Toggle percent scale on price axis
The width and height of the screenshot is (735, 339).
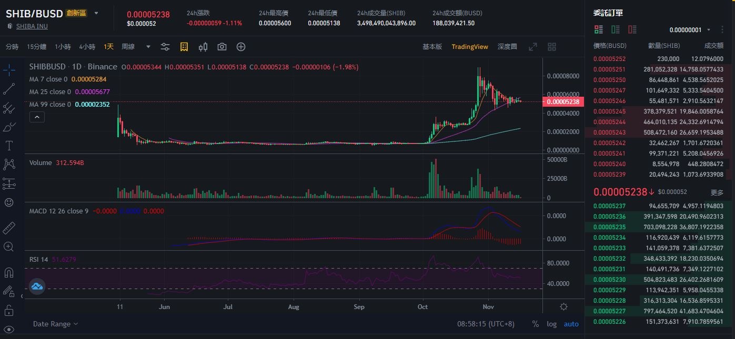pos(535,324)
